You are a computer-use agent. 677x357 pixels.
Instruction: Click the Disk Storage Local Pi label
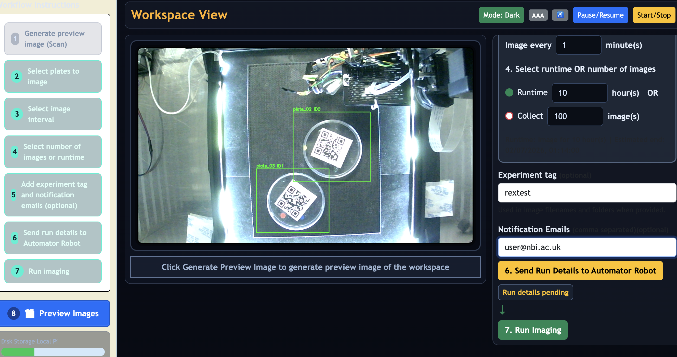tap(29, 341)
